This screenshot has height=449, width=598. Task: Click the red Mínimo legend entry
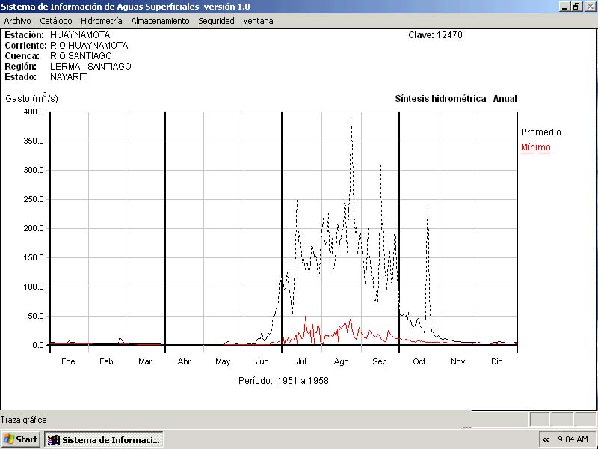535,147
